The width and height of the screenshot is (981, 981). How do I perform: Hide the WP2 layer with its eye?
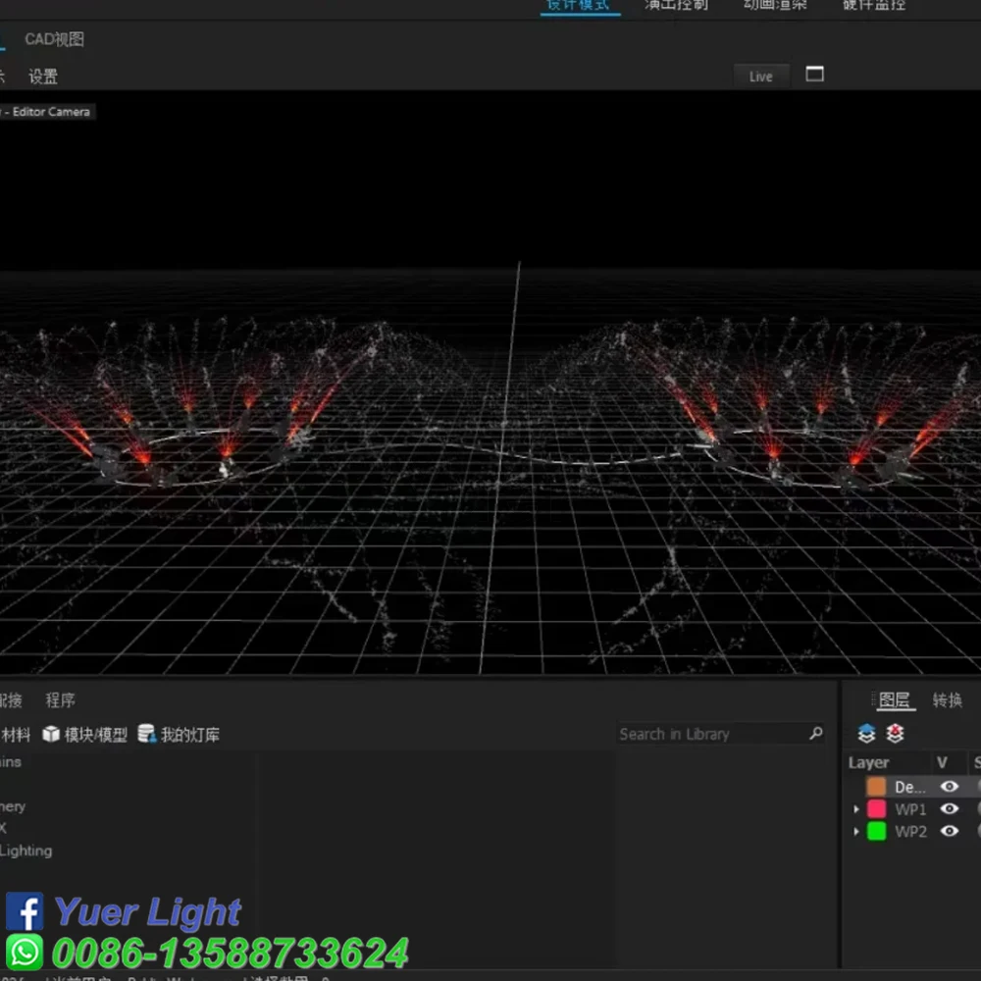point(949,831)
